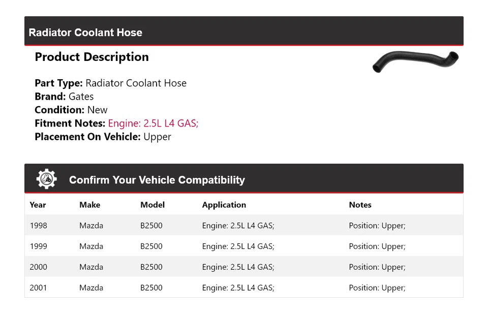
Task: Select the Confirm Your Vehicle Compatibility heading
Action: (x=157, y=180)
